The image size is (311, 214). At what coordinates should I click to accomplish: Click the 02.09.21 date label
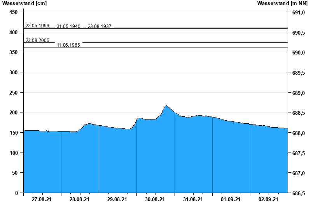[x=268, y=200]
